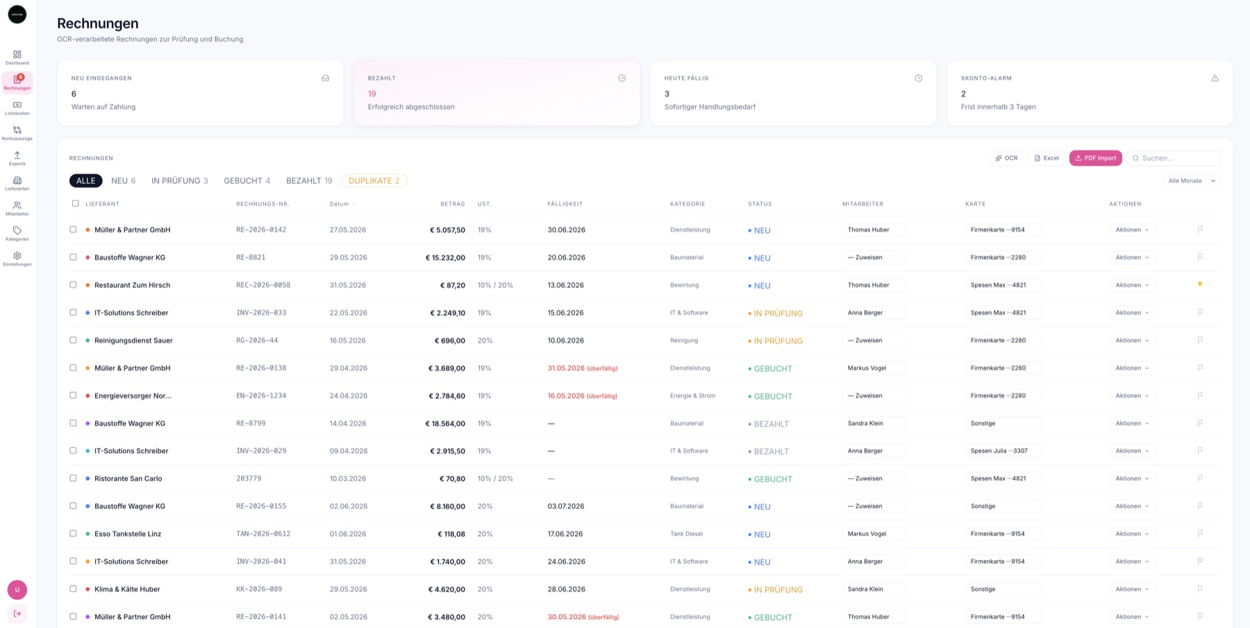The height and width of the screenshot is (628, 1250).
Task: Click the Excel export button
Action: click(1047, 158)
